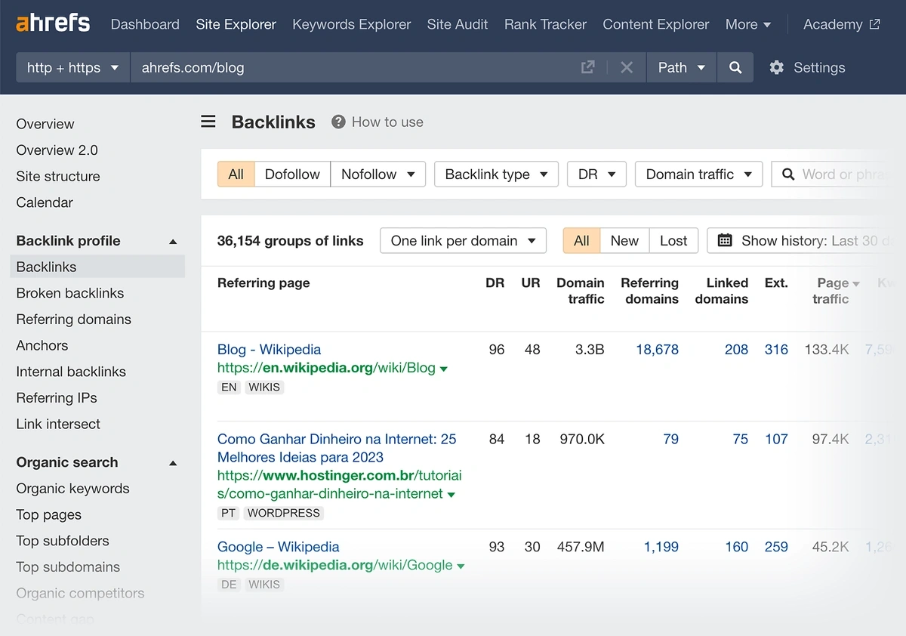Open One link per domain dropdown
906x636 pixels.
(463, 241)
